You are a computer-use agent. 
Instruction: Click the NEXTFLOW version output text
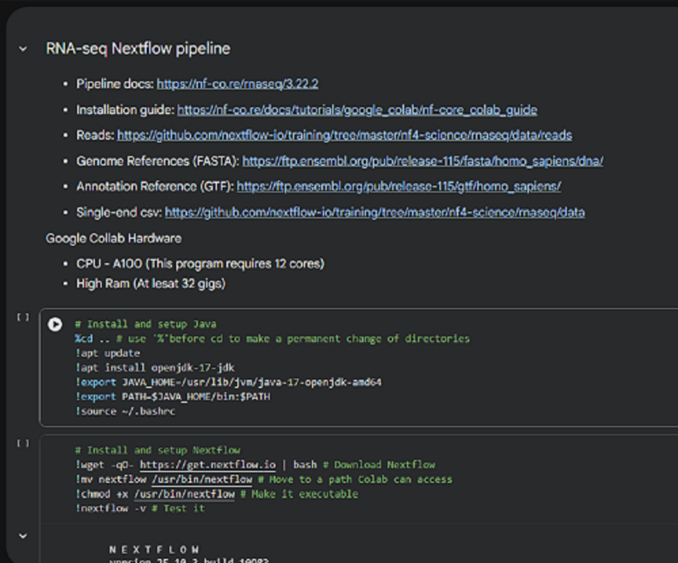pos(154,549)
